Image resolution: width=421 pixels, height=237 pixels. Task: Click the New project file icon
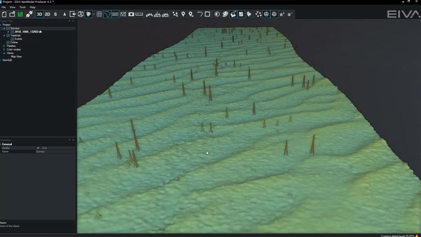coord(4,14)
